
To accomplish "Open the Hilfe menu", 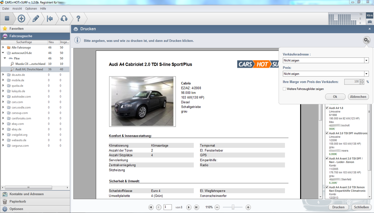I will 43,9.
